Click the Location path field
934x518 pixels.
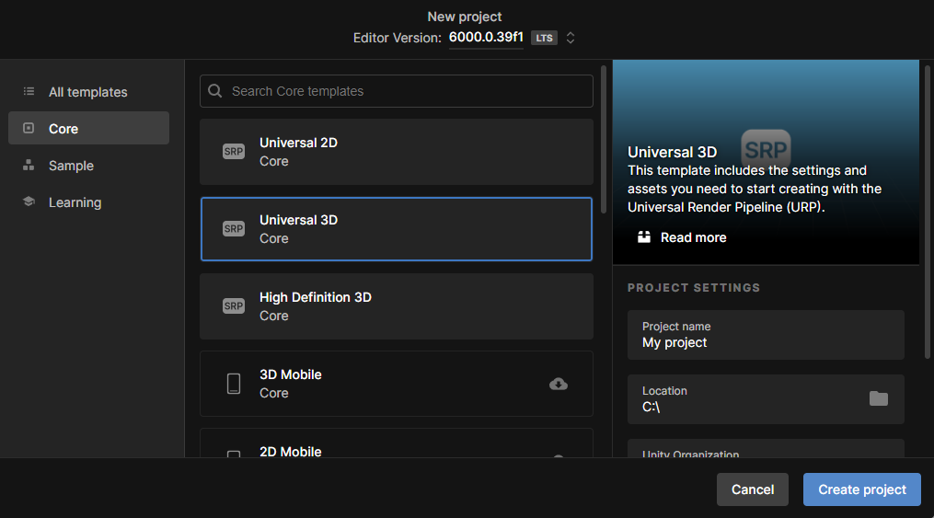point(766,399)
